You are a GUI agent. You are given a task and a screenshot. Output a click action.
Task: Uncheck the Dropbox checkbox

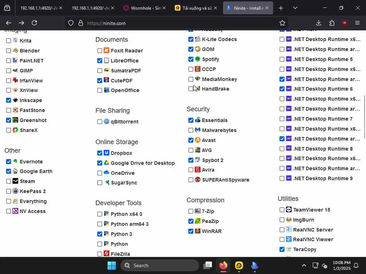100,153
